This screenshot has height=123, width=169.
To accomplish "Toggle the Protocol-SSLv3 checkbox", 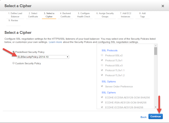I will coord(102,65).
